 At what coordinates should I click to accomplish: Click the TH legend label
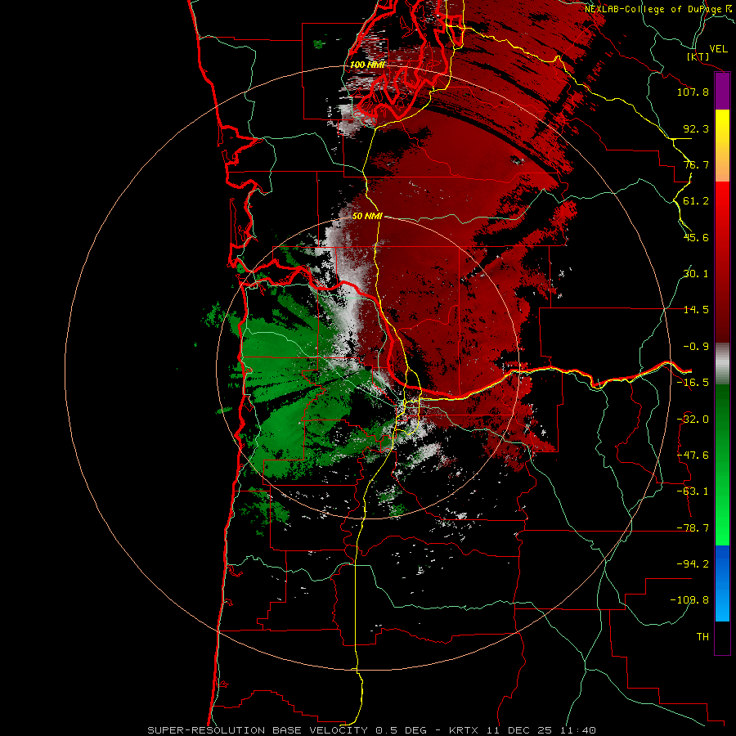coord(702,636)
